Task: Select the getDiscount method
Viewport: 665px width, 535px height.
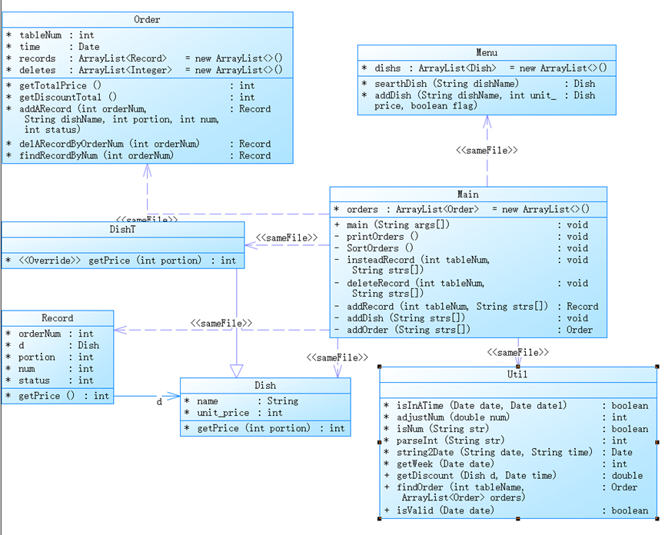Action: click(x=514, y=475)
